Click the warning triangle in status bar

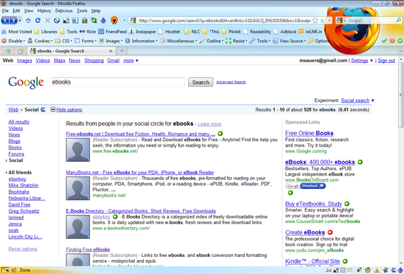pos(377,270)
